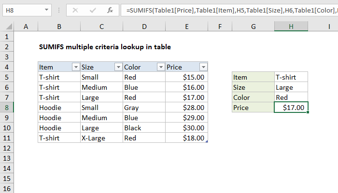Open the Price column filter dropdown
338x193 pixels.
[203, 67]
